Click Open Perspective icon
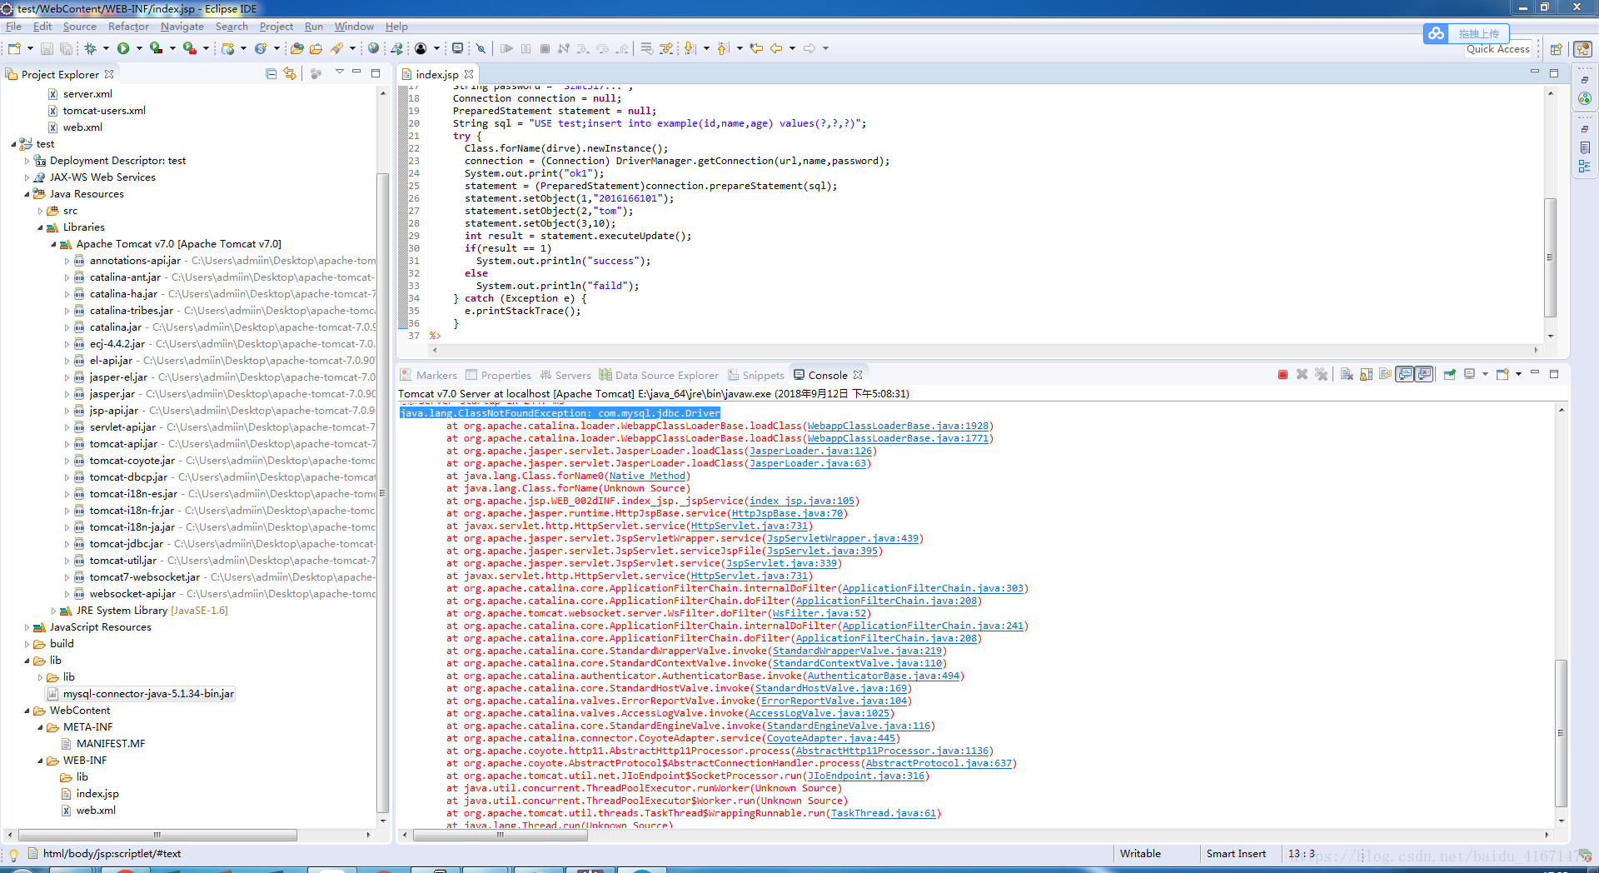The width and height of the screenshot is (1599, 873). 1556,49
